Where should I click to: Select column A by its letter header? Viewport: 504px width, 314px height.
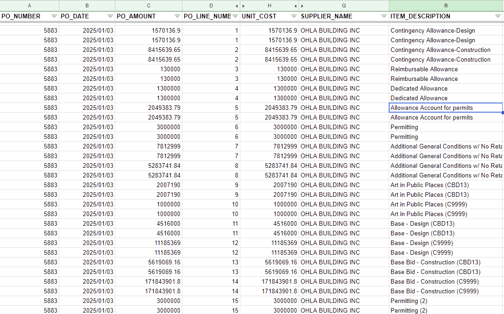[29, 6]
